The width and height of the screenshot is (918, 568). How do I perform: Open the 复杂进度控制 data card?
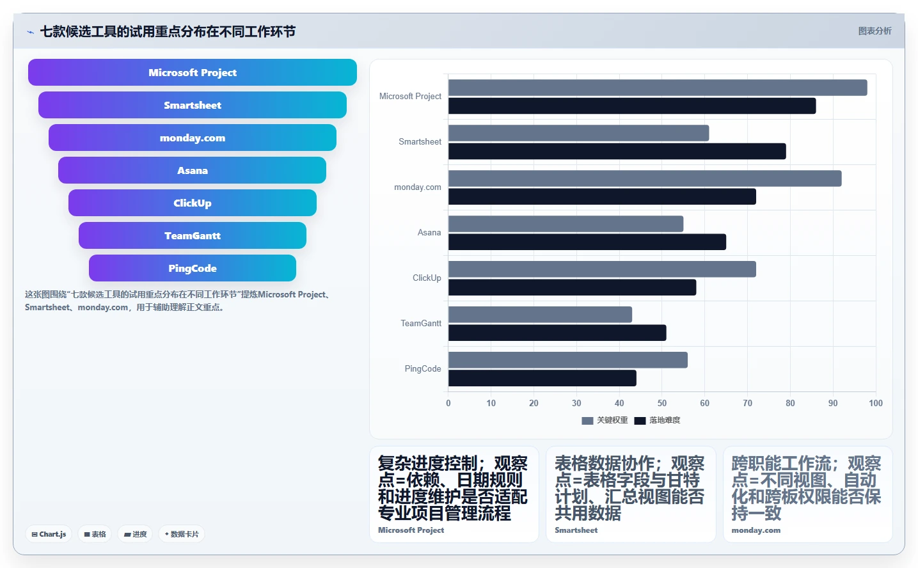(x=454, y=494)
